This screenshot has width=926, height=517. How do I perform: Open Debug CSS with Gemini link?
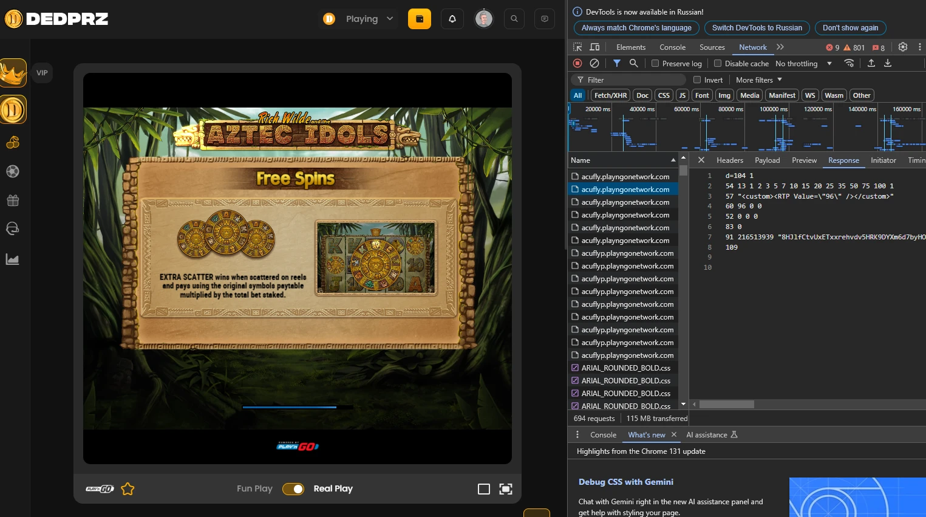coord(626,482)
